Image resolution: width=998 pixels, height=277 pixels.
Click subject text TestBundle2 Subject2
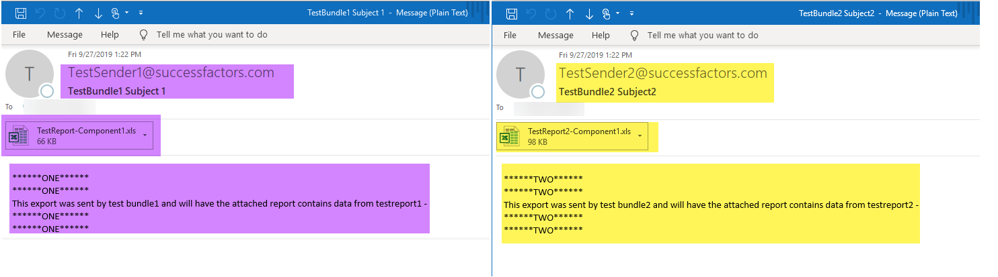[x=607, y=91]
